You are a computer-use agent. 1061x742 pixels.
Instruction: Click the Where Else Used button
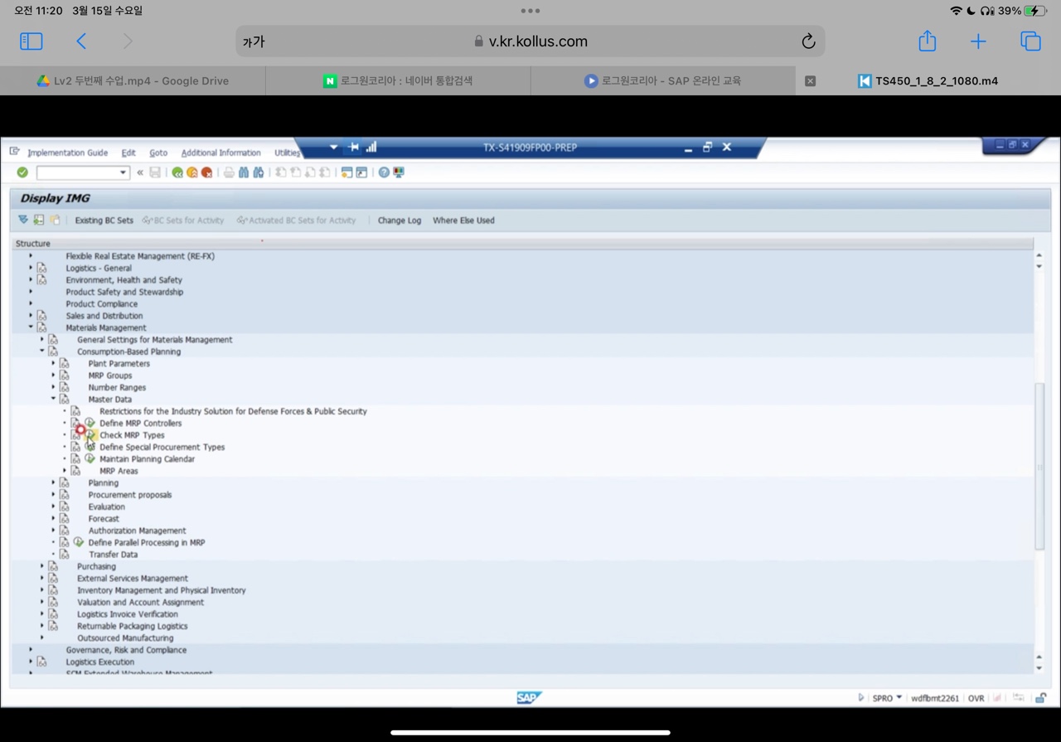tap(463, 221)
